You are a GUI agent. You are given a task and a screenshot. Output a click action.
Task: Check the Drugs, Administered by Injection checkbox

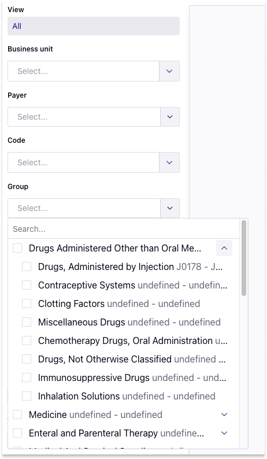click(x=27, y=266)
